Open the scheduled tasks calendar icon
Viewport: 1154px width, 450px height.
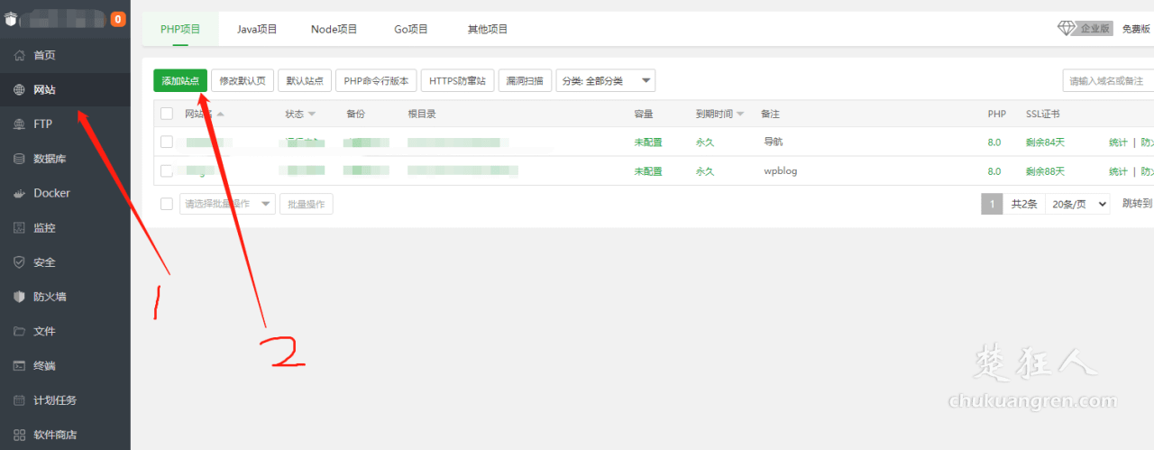pyautogui.click(x=19, y=400)
